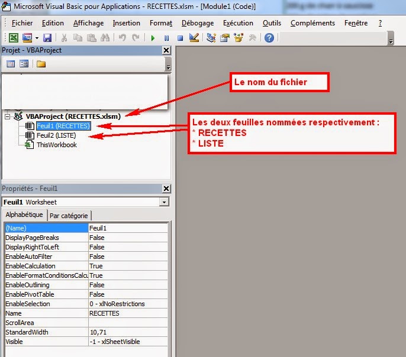
Task: Click the Reset stop square icon
Action: pyautogui.click(x=180, y=38)
